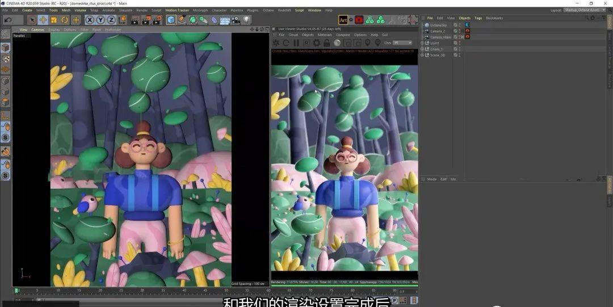Image resolution: width=613 pixels, height=307 pixels.
Task: Select the Live Selection arrow tool
Action: click(32, 20)
